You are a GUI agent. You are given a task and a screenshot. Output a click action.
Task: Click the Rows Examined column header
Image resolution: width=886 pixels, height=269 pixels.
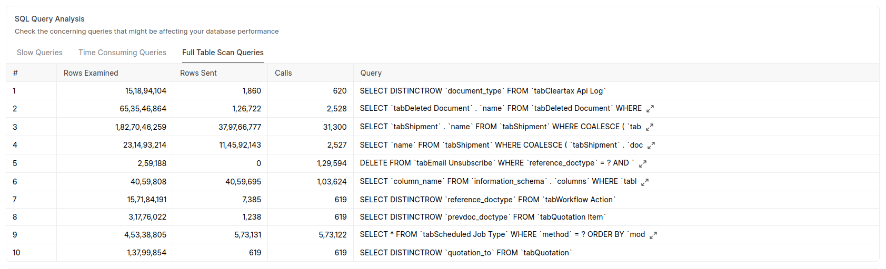point(91,73)
